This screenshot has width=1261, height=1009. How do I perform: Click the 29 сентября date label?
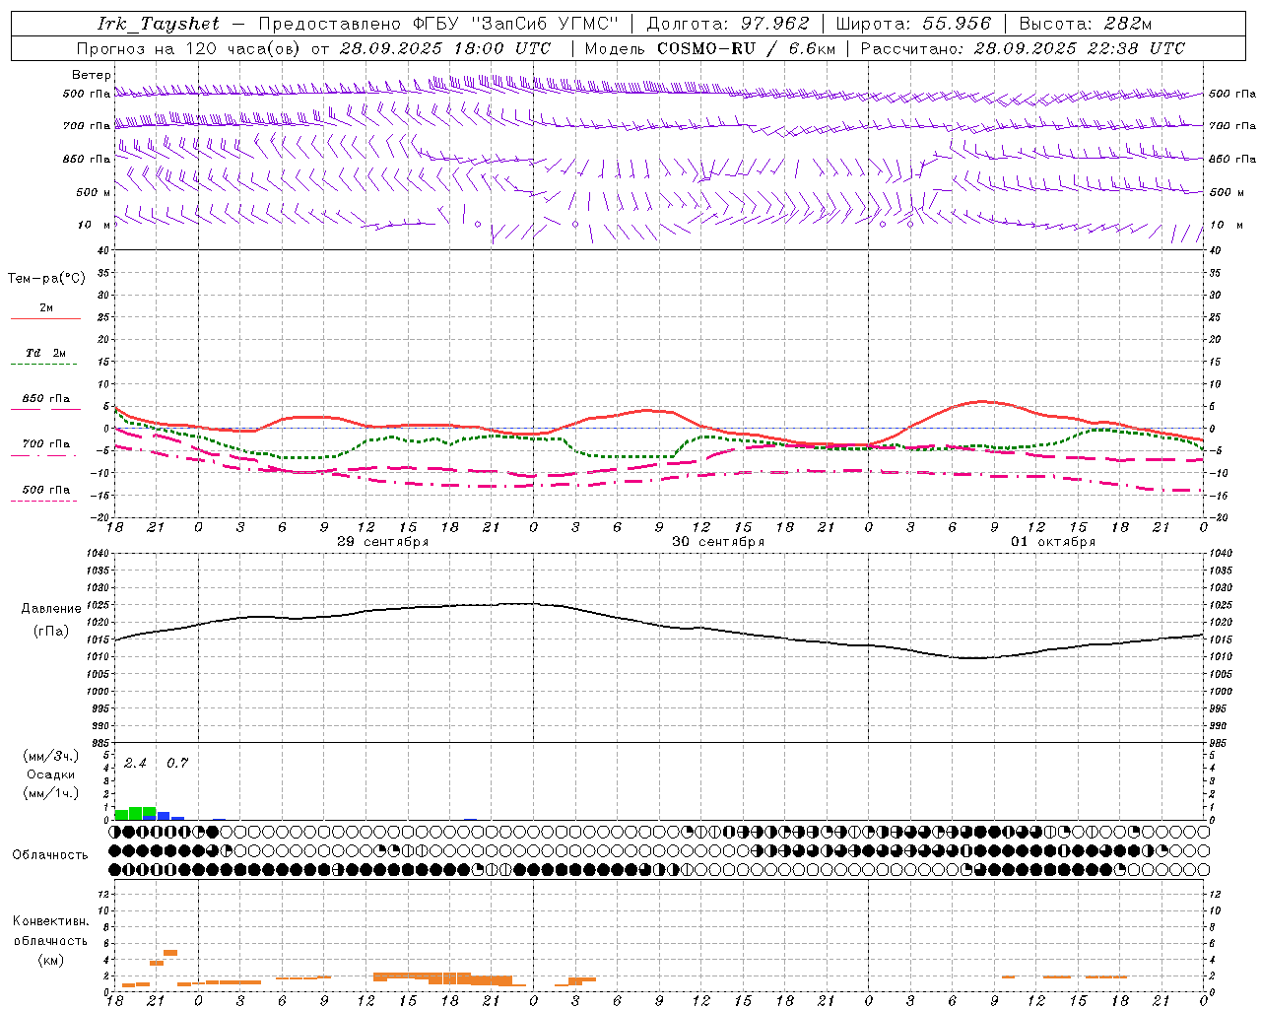(x=382, y=542)
